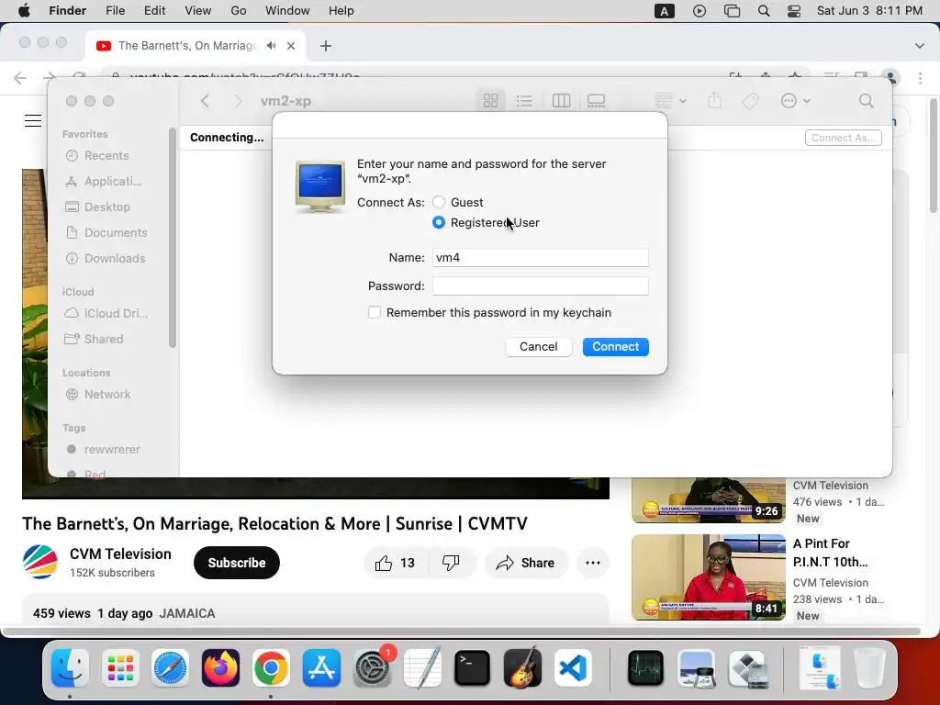Viewport: 940px width, 705px height.
Task: Switch Finder to list view
Action: [x=524, y=101]
